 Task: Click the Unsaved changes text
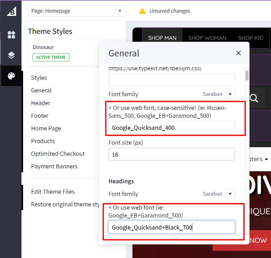coord(170,11)
